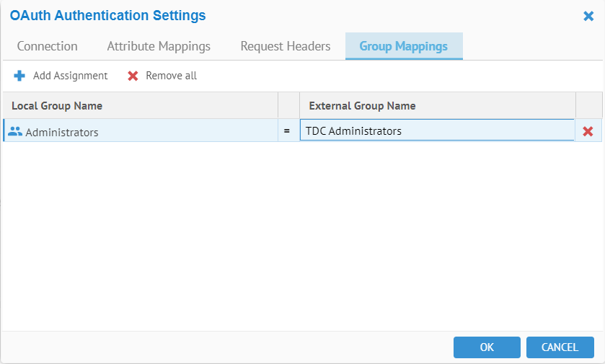Switch to the Connection tab

[48, 46]
